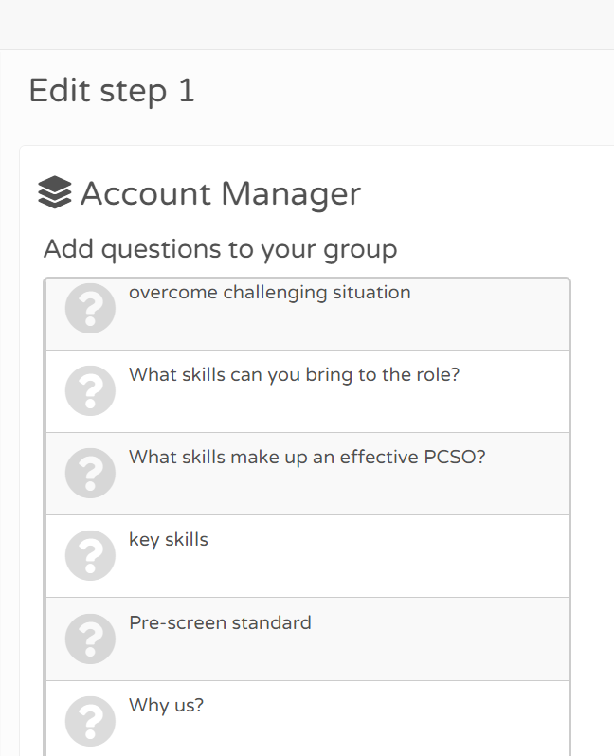Select the 'overcome challenging situation' question text
This screenshot has width=614, height=756.
pyautogui.click(x=270, y=293)
